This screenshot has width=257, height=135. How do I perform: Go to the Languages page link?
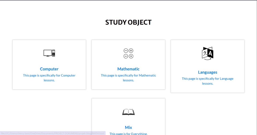[207, 72]
